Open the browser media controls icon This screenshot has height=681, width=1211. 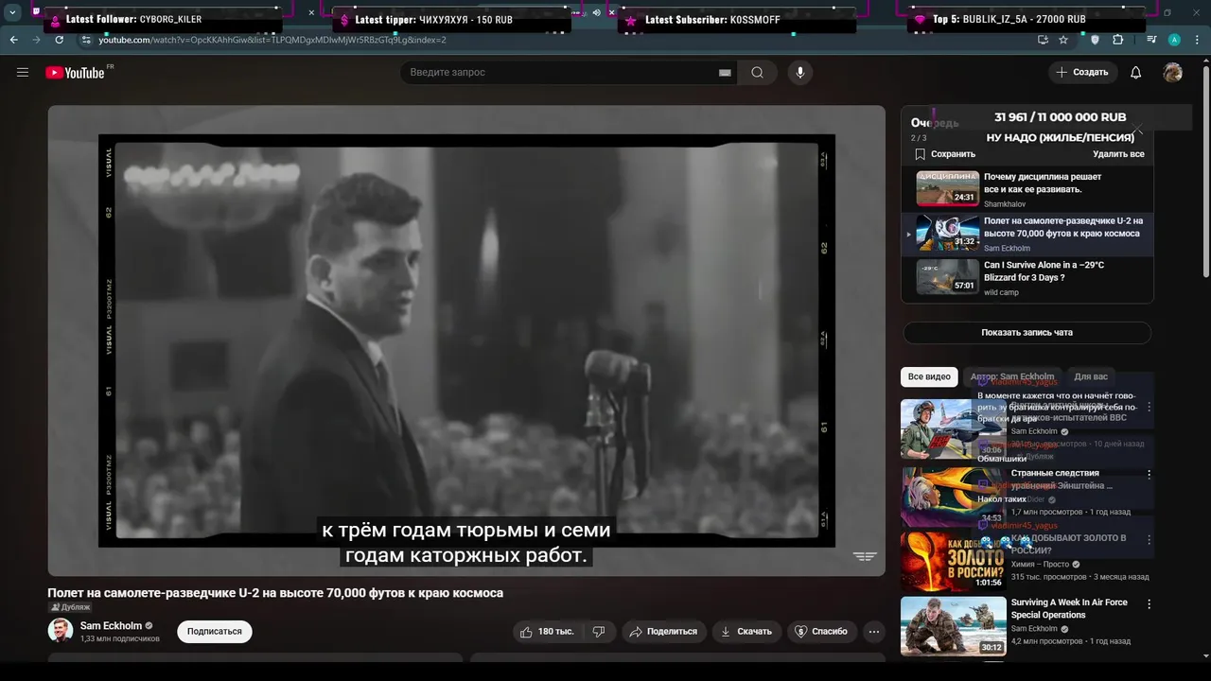tap(1151, 40)
